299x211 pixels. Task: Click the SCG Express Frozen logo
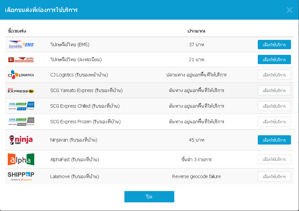[21, 122]
